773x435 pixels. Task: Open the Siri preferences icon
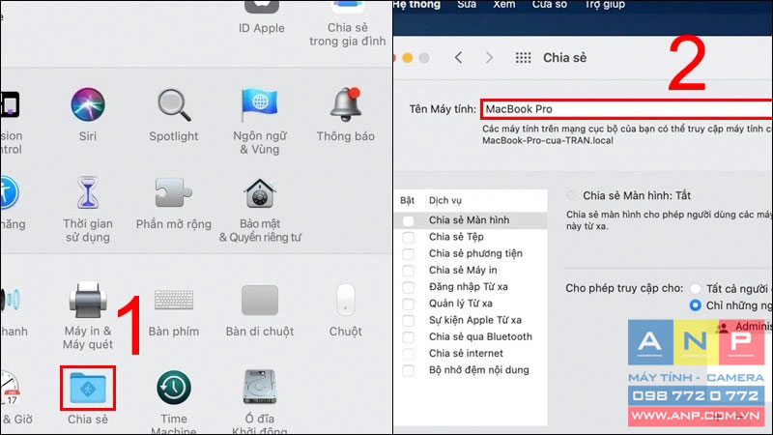88,104
